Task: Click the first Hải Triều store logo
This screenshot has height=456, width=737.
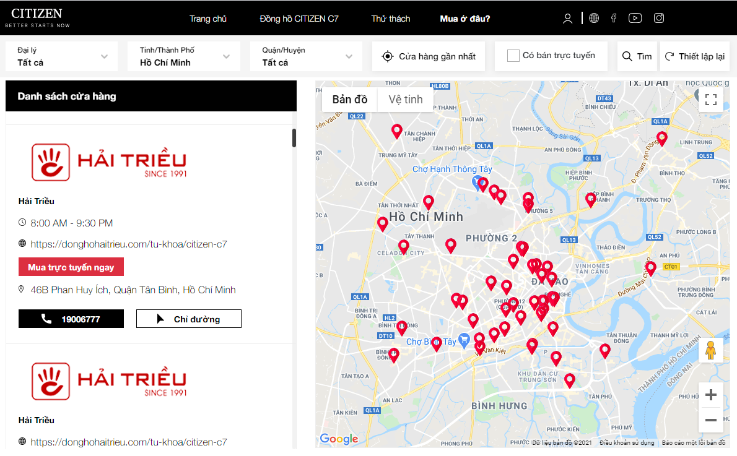Action: point(109,162)
